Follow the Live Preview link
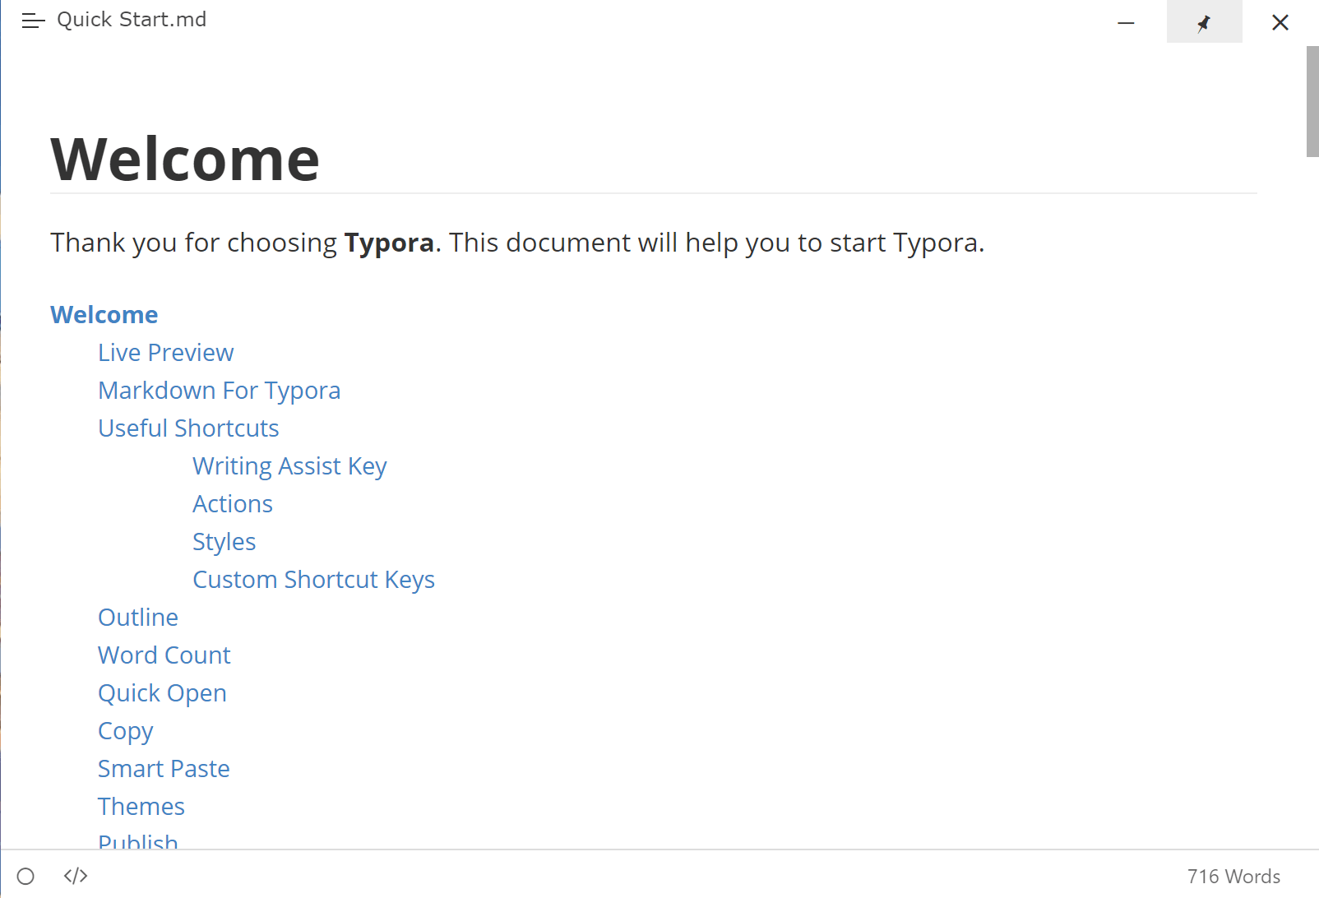Image resolution: width=1319 pixels, height=898 pixels. point(165,352)
